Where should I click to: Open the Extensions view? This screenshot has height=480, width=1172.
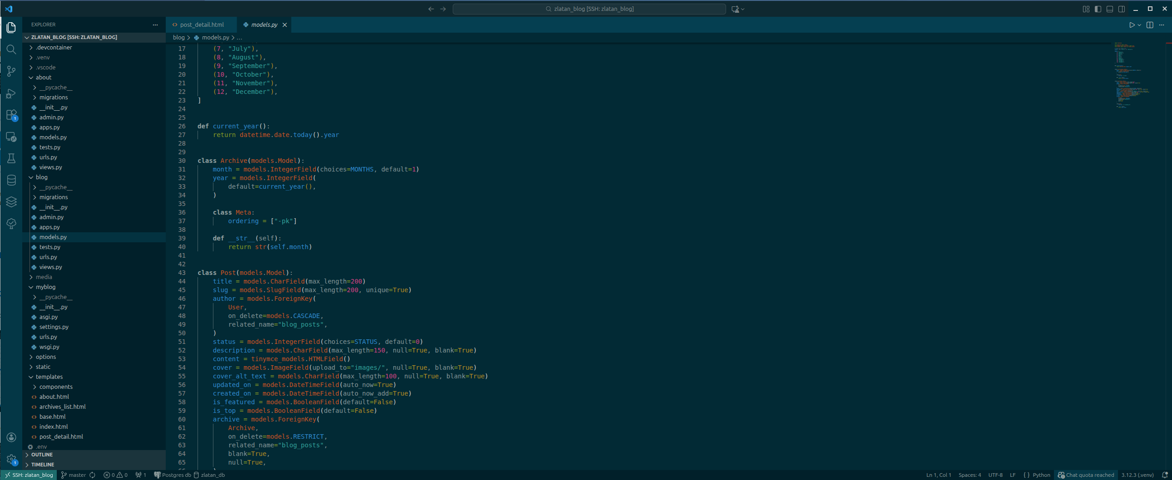(x=11, y=115)
